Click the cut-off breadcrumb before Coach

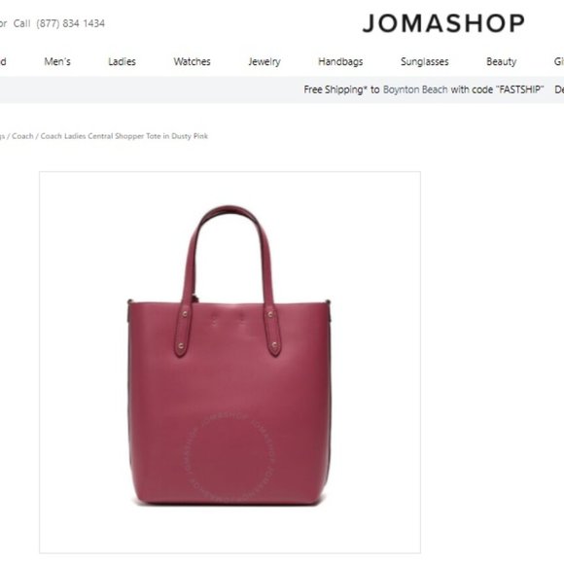[x=3, y=136]
